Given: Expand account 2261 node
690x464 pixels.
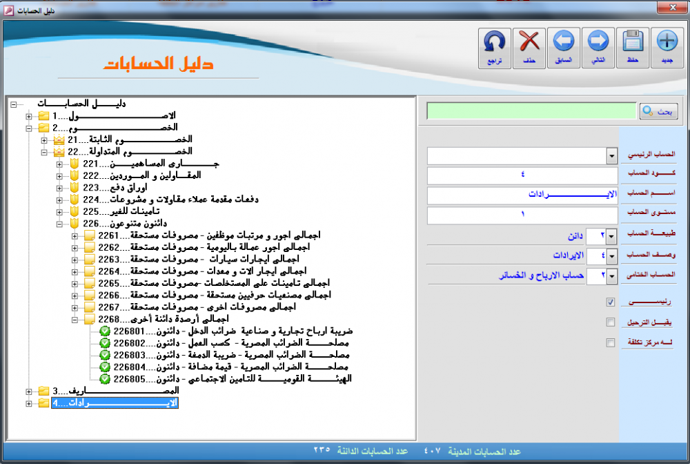Looking at the screenshot, I should pyautogui.click(x=75, y=236).
